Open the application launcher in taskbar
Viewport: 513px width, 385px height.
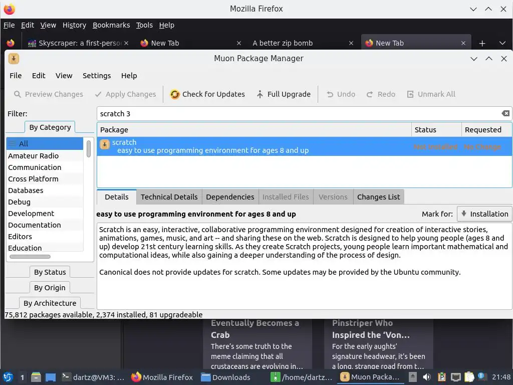tap(8, 377)
